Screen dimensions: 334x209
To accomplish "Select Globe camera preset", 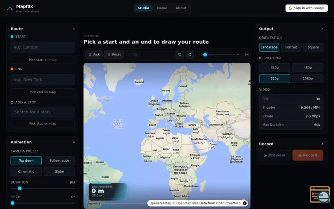I will coord(59,172).
